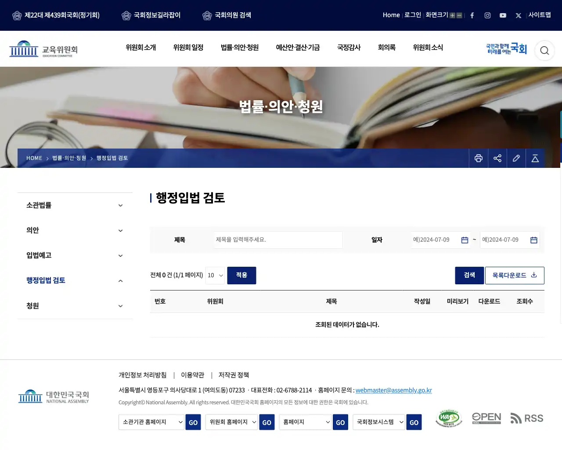This screenshot has height=450, width=562.
Task: Click the RSS feed icon in footer
Action: tap(527, 418)
